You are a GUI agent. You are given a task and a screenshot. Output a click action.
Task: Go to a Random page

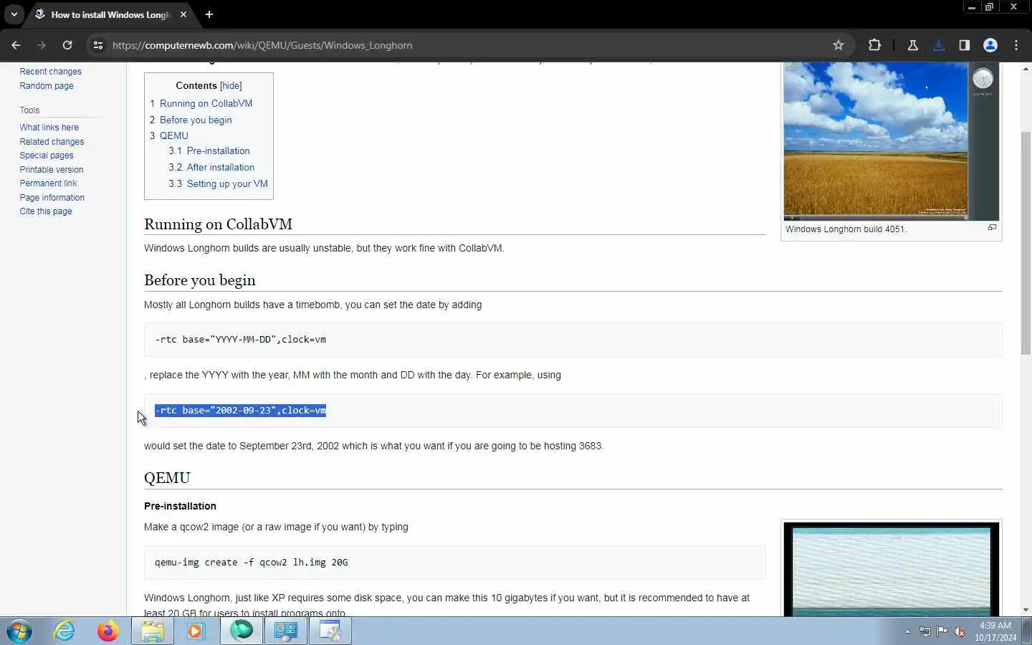pyautogui.click(x=47, y=86)
